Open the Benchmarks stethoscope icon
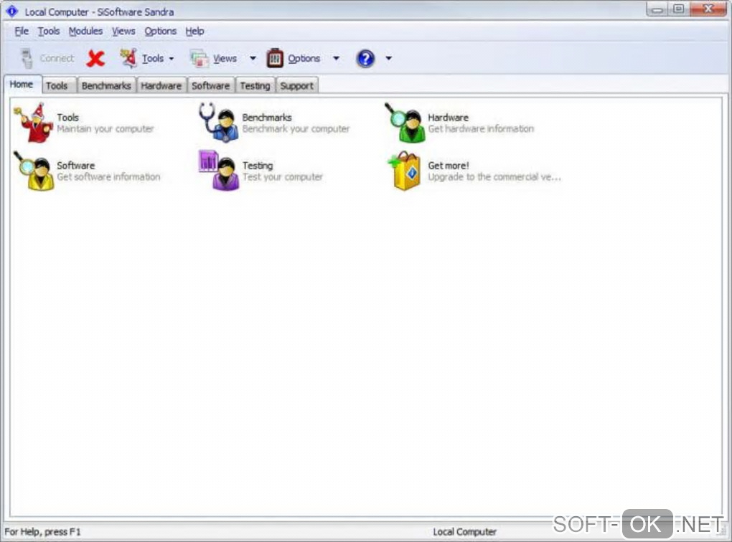 (x=219, y=123)
